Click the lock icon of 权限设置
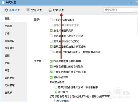The height and width of the screenshot is (102, 138). (x=50, y=10)
